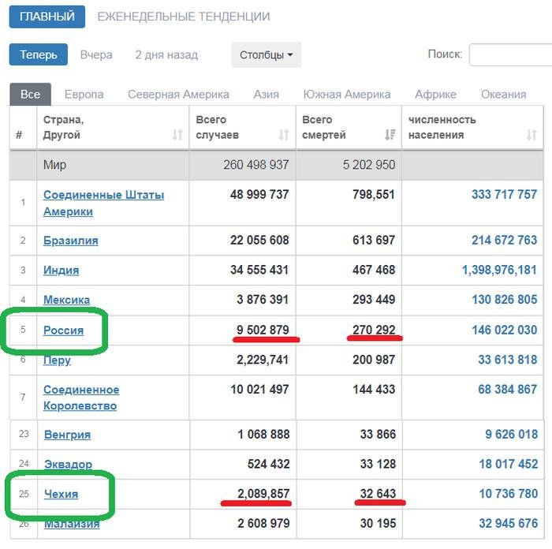This screenshot has width=552, height=549.
Task: Select the ГЛАВНЫЙ main tab
Action: (x=47, y=17)
